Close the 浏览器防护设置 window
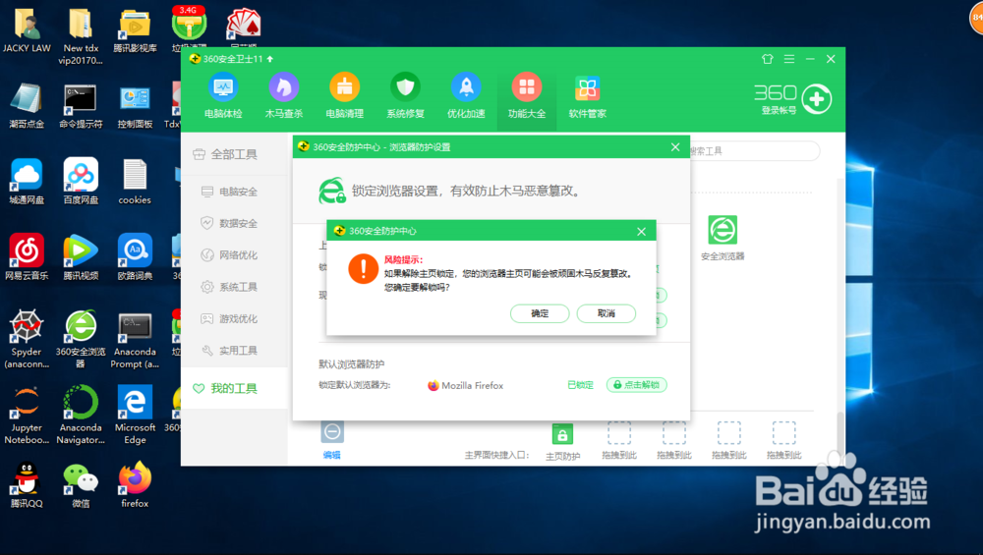Screen dimensions: 983x555 pyautogui.click(x=675, y=147)
